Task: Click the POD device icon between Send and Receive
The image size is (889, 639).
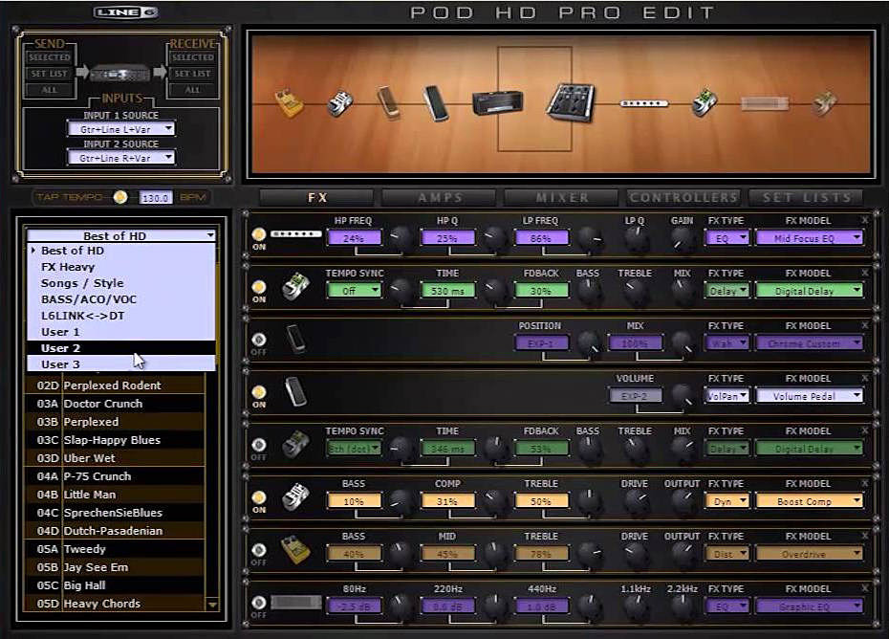Action: tap(120, 74)
